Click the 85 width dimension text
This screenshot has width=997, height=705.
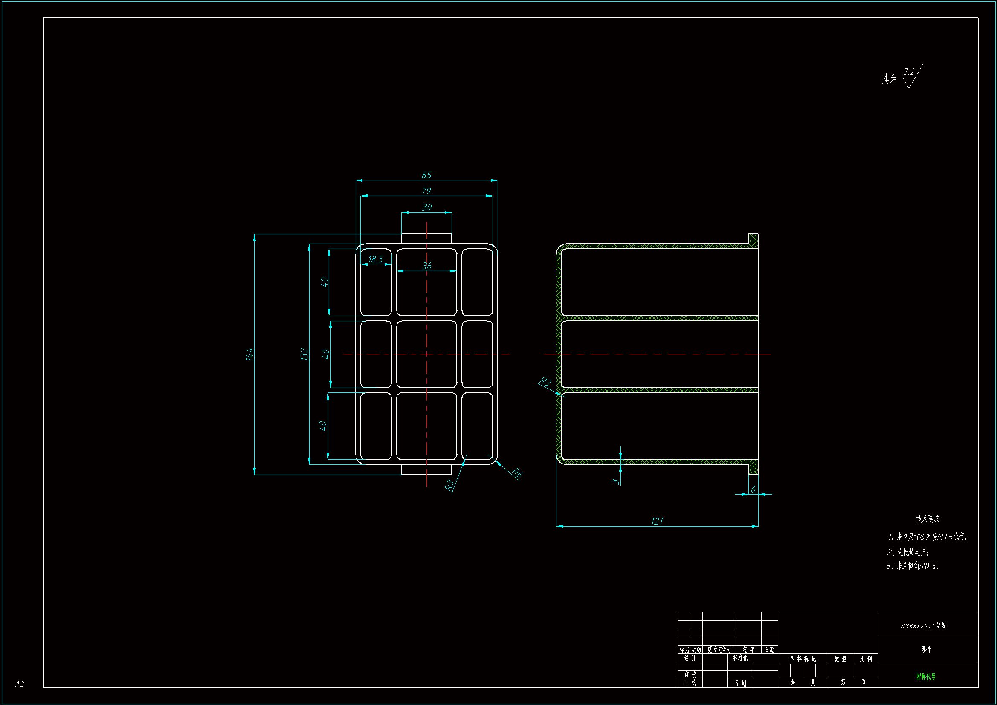(426, 175)
